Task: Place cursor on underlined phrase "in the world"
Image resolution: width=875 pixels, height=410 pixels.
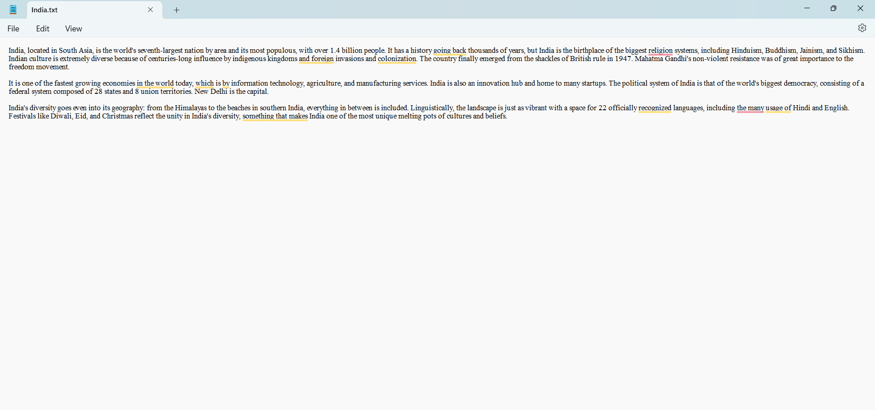Action: [x=155, y=83]
